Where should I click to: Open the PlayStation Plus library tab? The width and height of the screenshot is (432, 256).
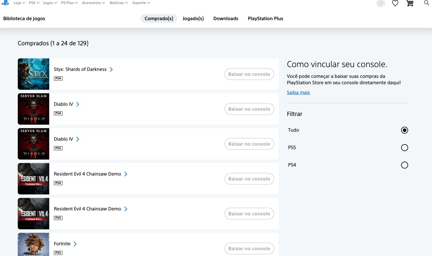pos(265,19)
